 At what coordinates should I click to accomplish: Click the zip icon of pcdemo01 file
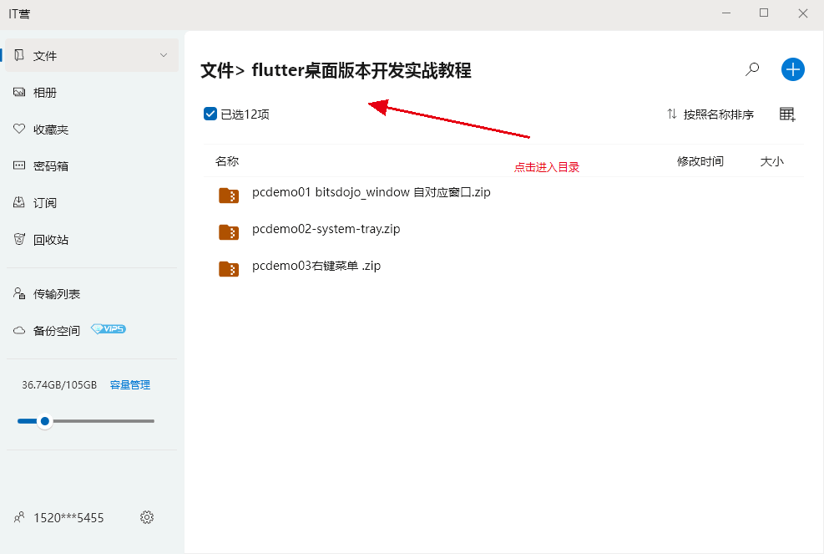(x=229, y=196)
